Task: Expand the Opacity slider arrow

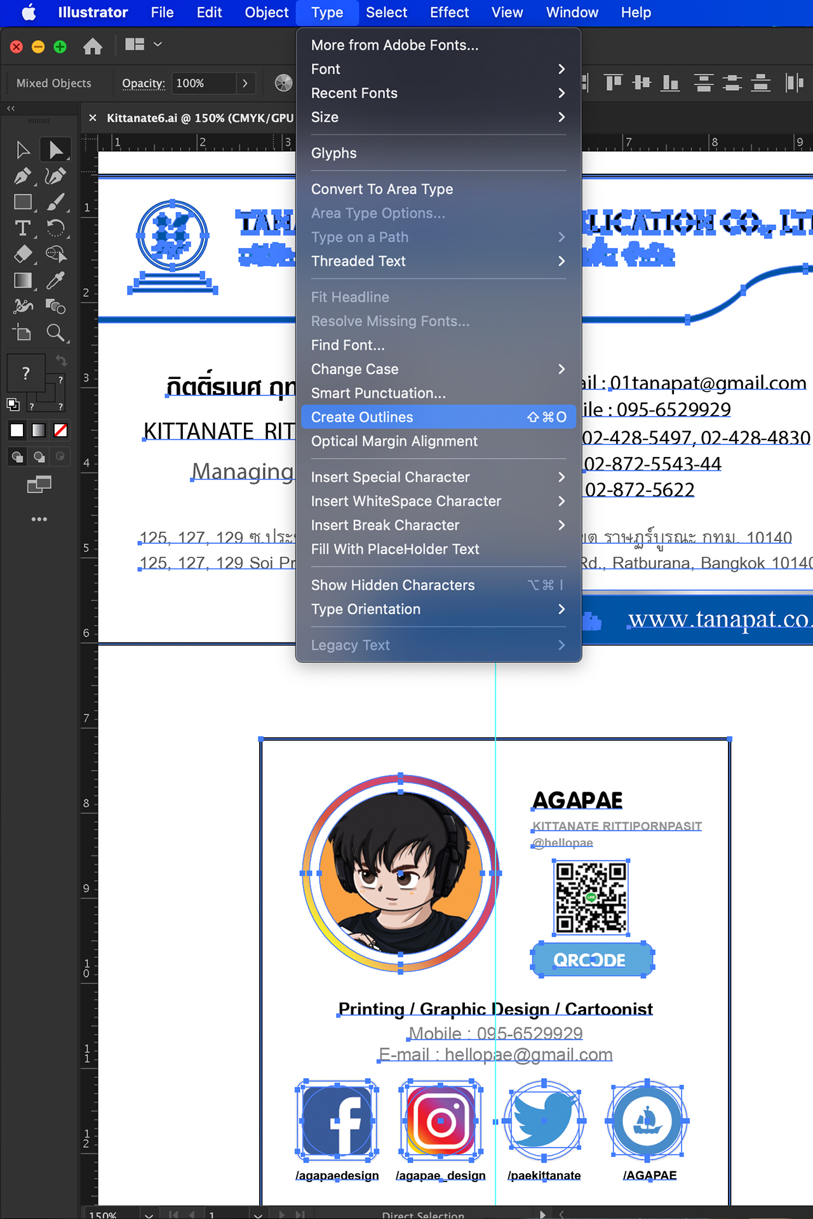Action: point(245,83)
